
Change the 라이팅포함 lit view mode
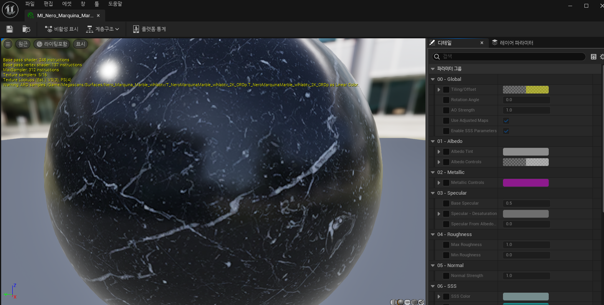click(x=52, y=44)
